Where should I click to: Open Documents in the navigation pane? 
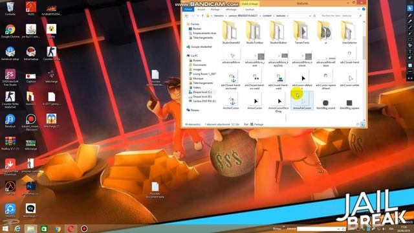(x=197, y=65)
